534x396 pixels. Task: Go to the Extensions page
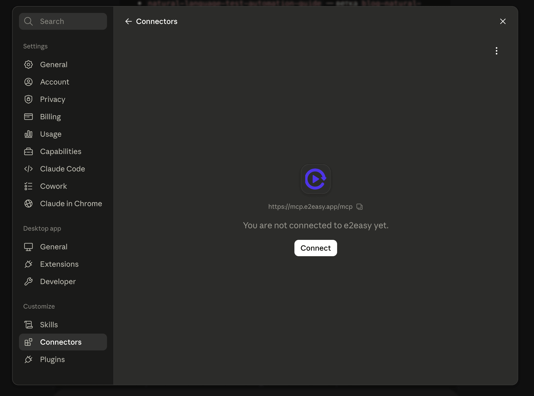(x=63, y=264)
